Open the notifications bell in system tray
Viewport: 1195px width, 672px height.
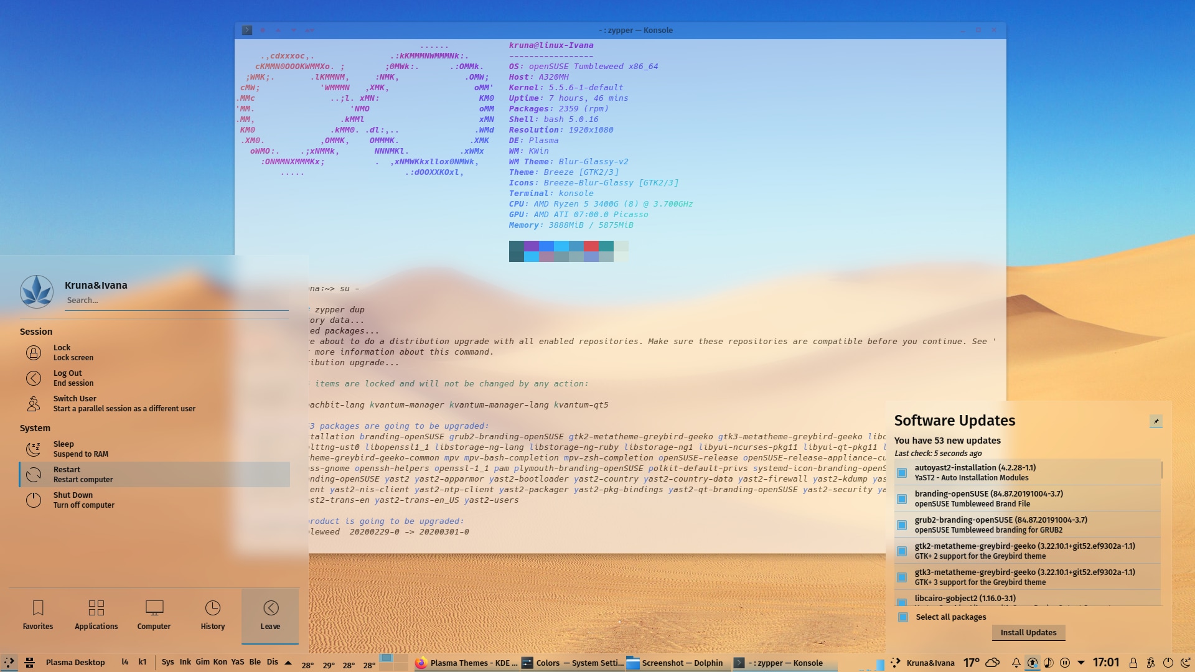point(1016,663)
